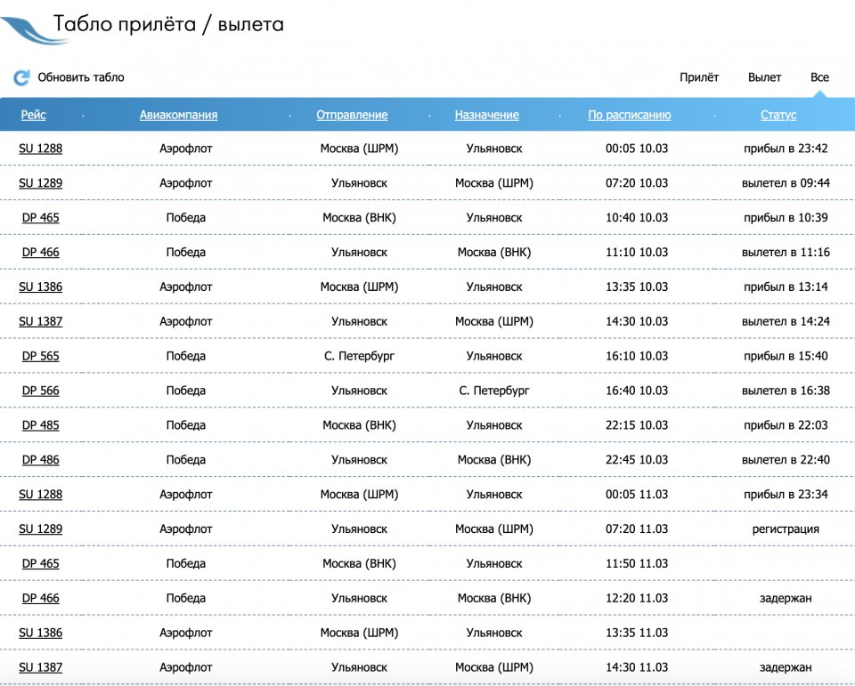The image size is (855, 686).
Task: Open SU 1387 flight scheduled 14:30 11.03
Action: click(41, 667)
